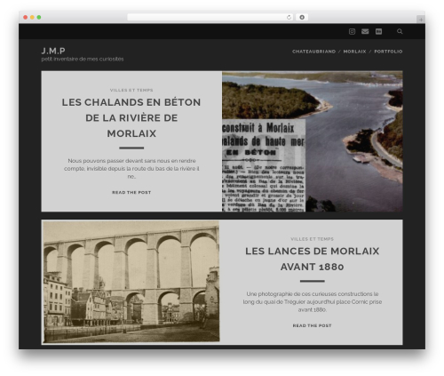Select 'Villes et temps' category above lances title
444x376 pixels.
click(x=312, y=239)
